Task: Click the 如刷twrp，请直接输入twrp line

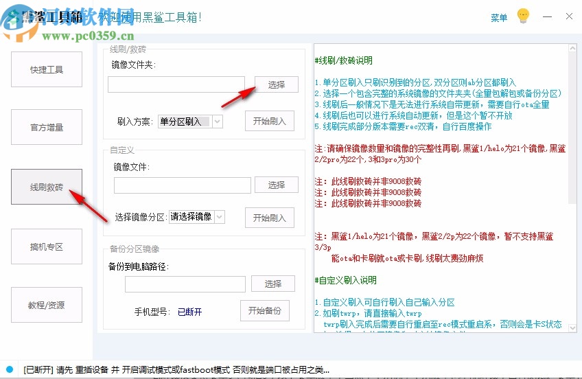Action: [368, 313]
